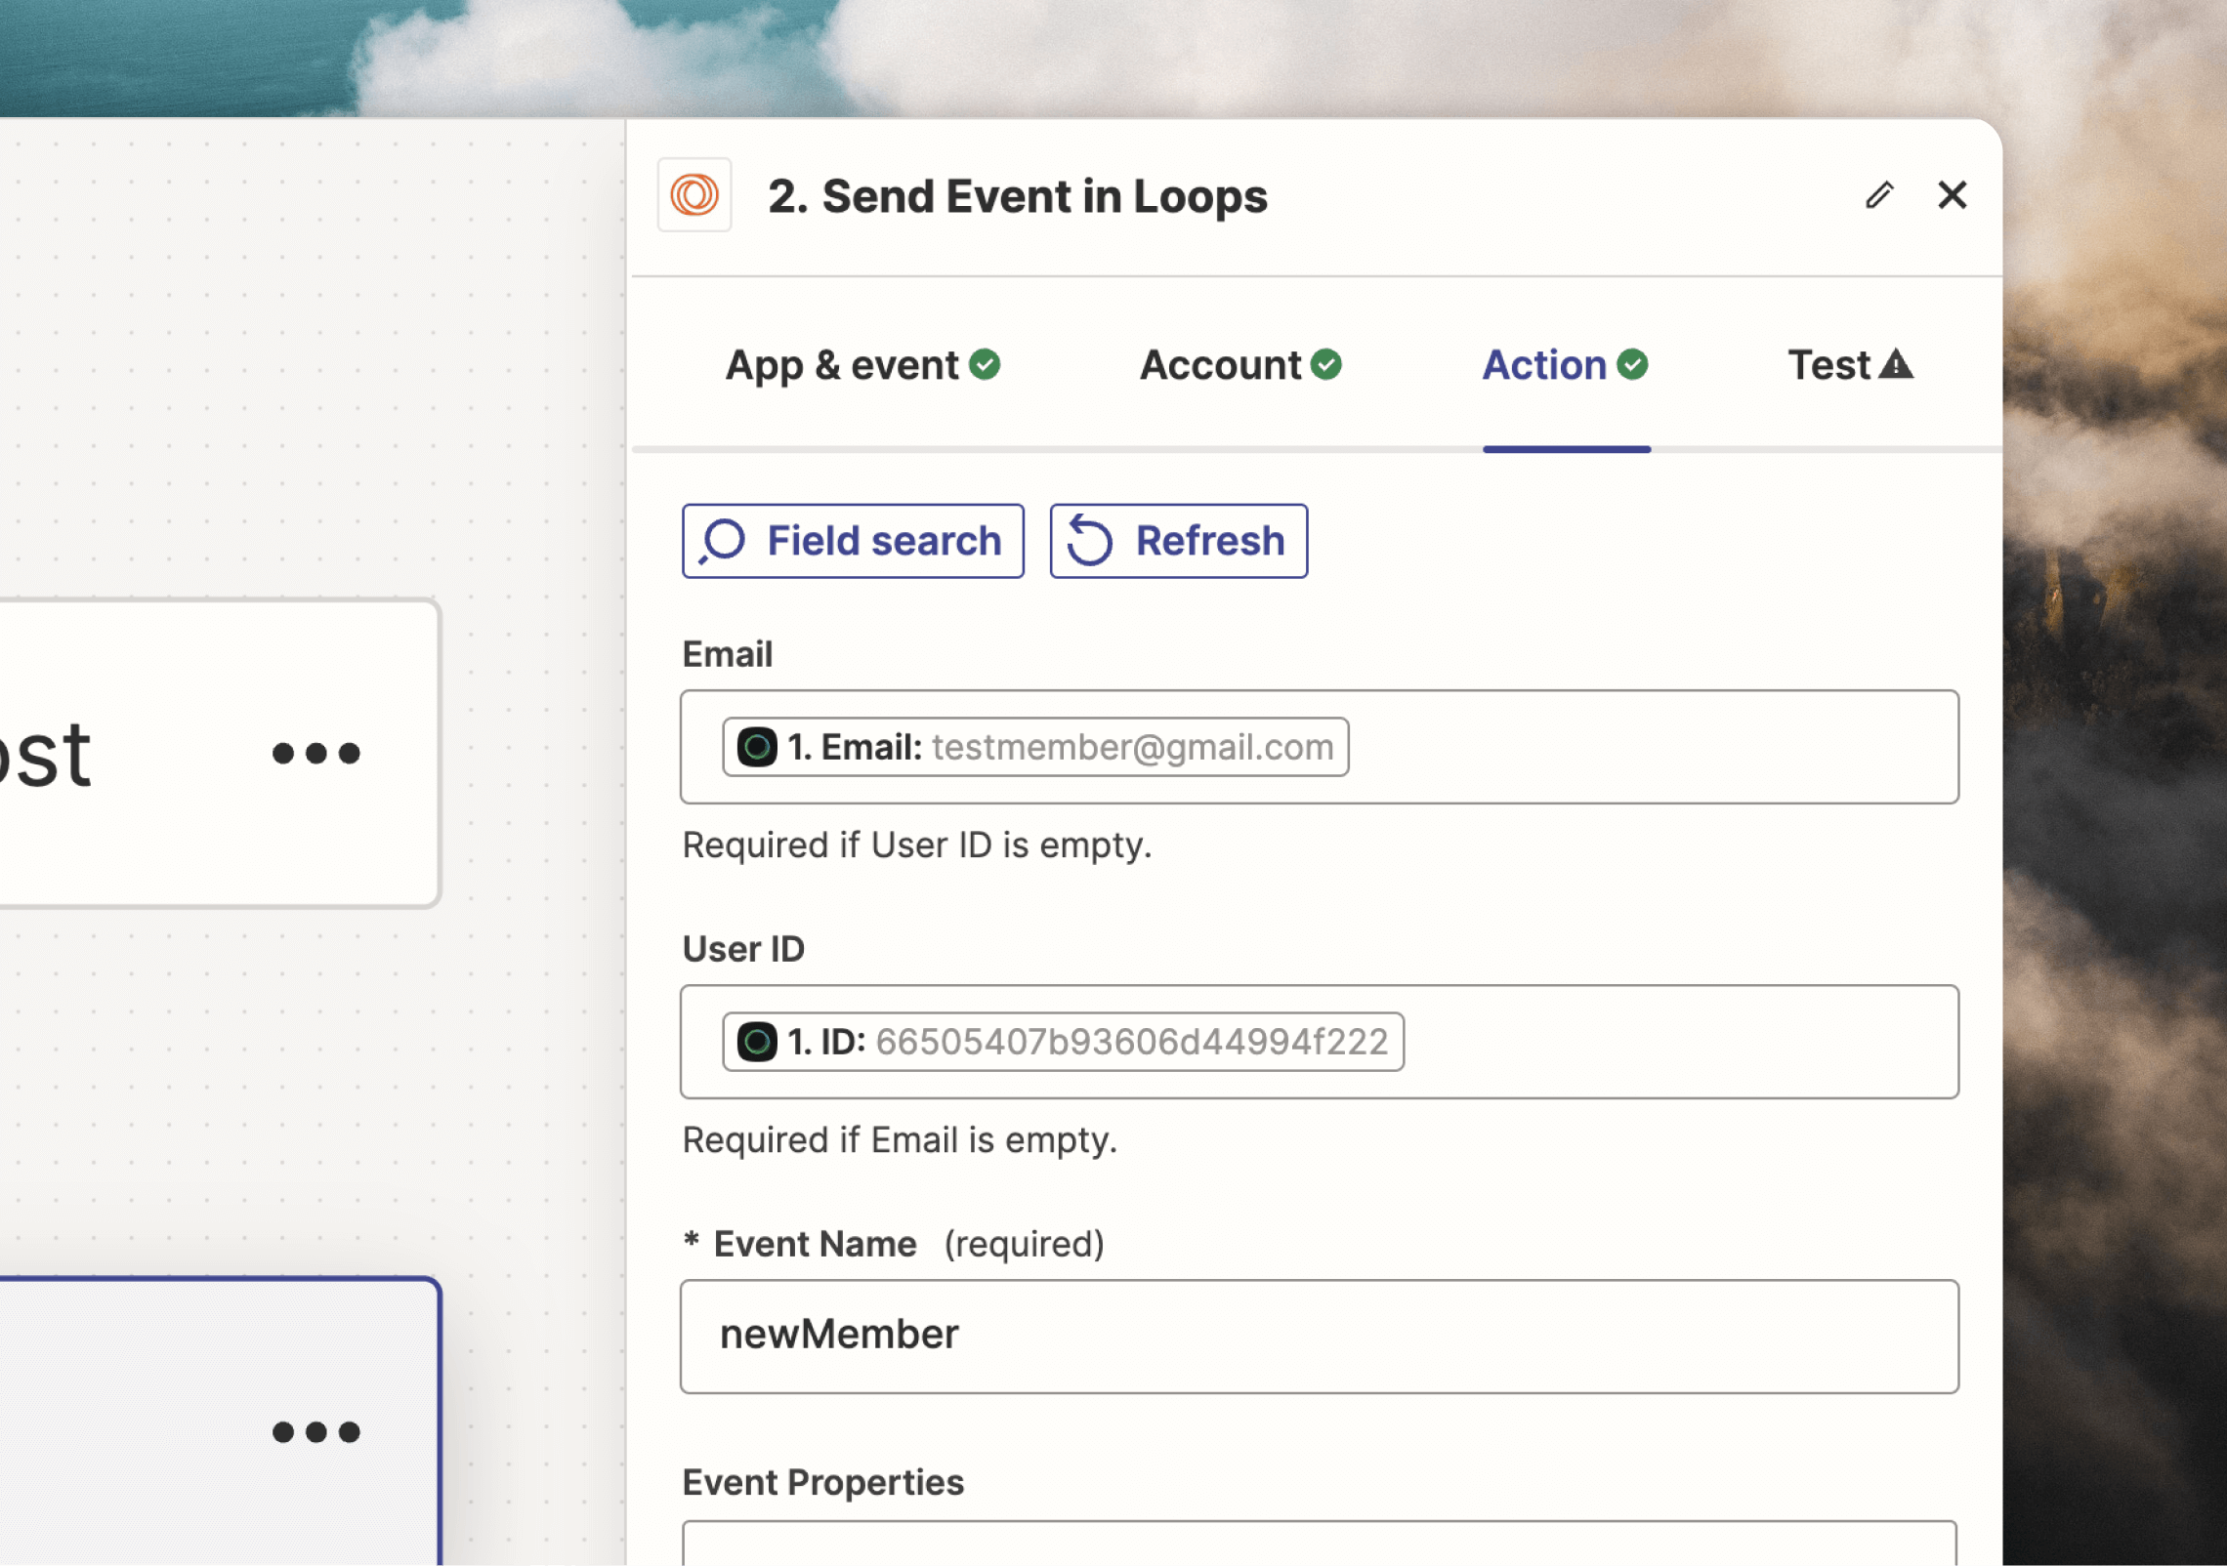This screenshot has height=1566, width=2227.
Task: Click the magnifier icon in Field search
Action: pyautogui.click(x=723, y=542)
